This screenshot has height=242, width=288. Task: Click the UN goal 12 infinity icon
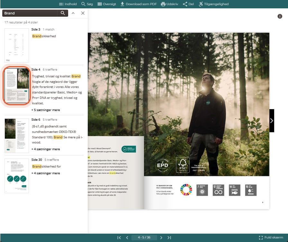[x=218, y=190]
